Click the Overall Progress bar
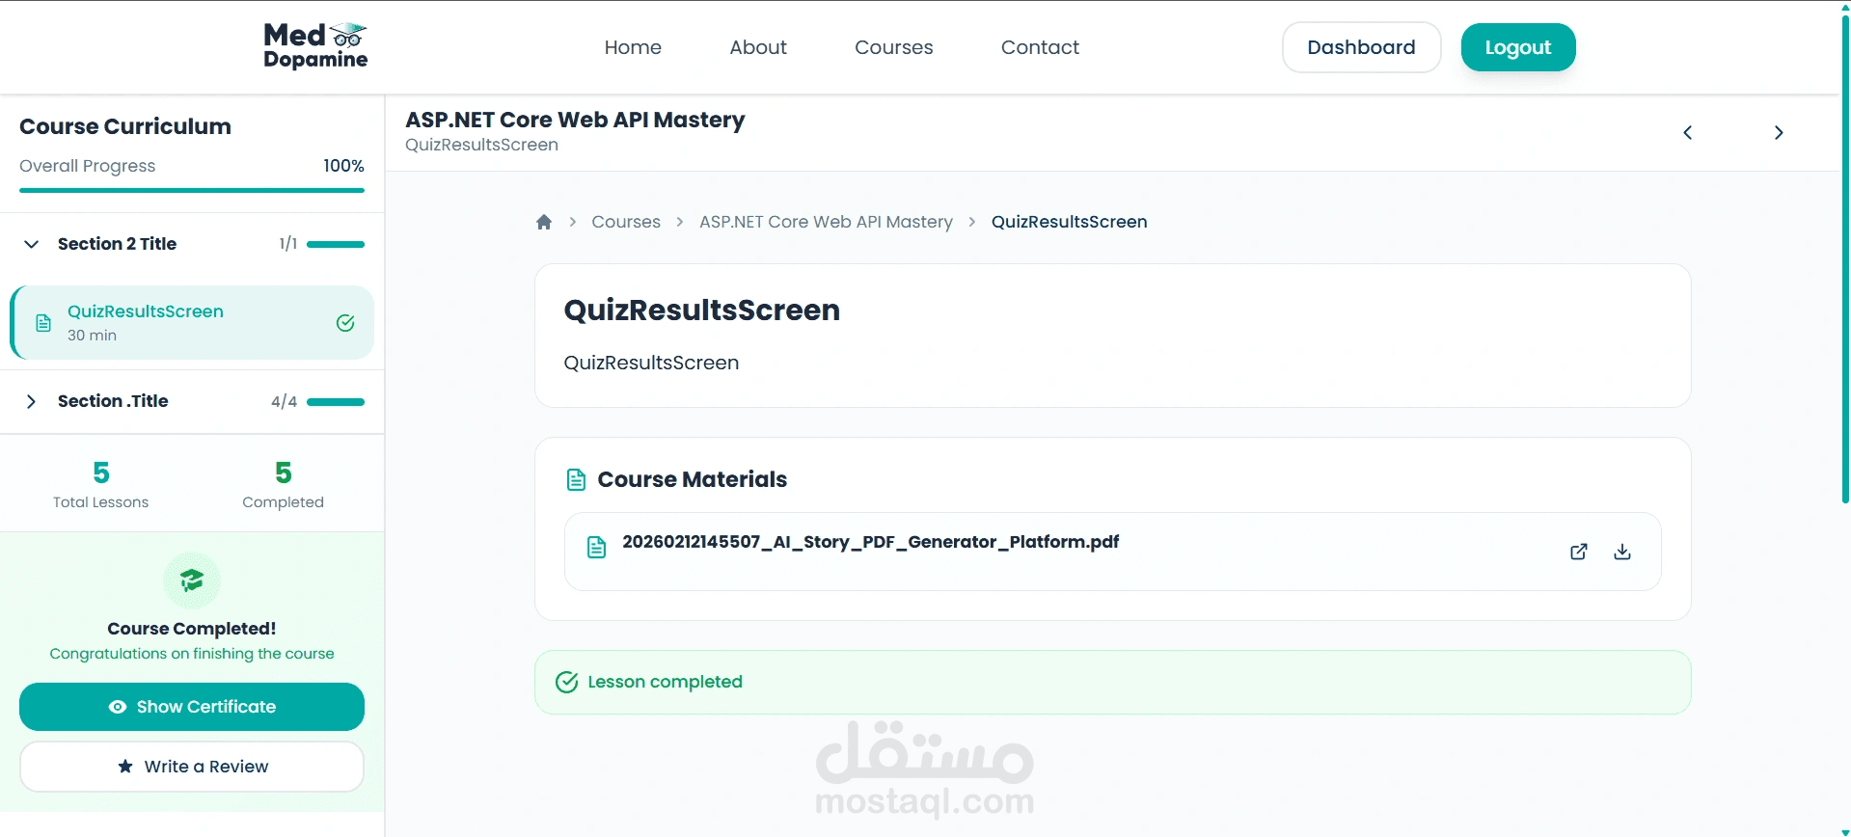Screen dimensions: 1851x837 click(192, 190)
